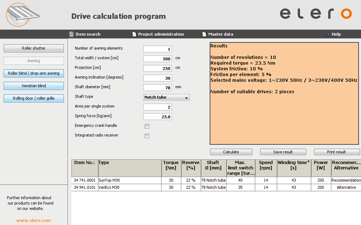Click Number of suitable drives result line

tap(252, 92)
